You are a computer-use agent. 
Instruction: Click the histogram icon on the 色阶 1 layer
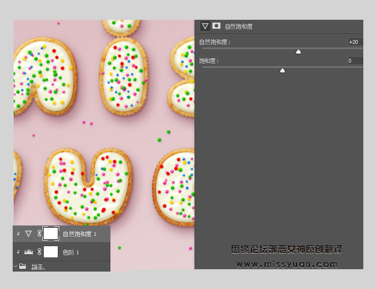coord(29,251)
